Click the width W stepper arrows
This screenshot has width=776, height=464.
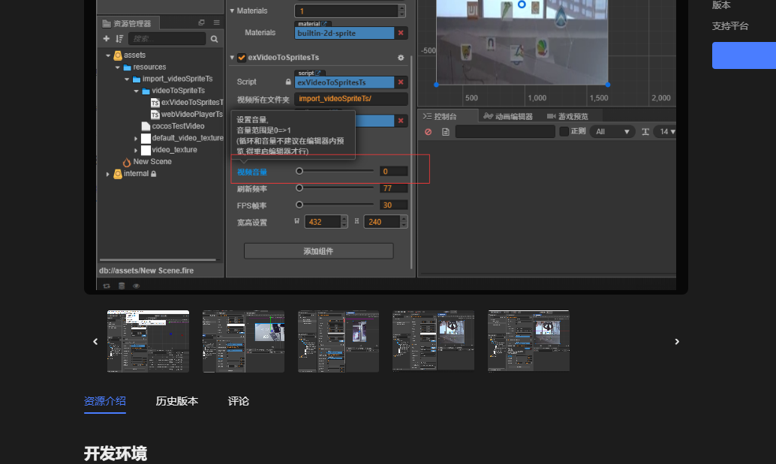(344, 222)
